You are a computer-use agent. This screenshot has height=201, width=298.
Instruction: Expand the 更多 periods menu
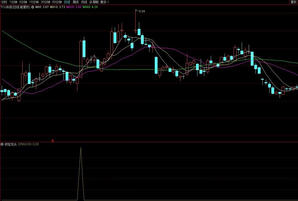click(105, 2)
